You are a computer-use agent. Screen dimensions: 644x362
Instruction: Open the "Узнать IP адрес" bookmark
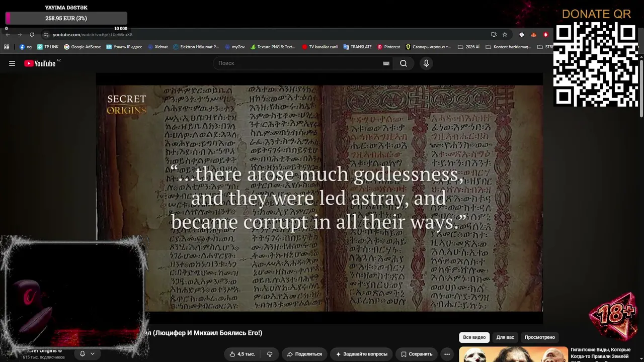click(x=124, y=47)
